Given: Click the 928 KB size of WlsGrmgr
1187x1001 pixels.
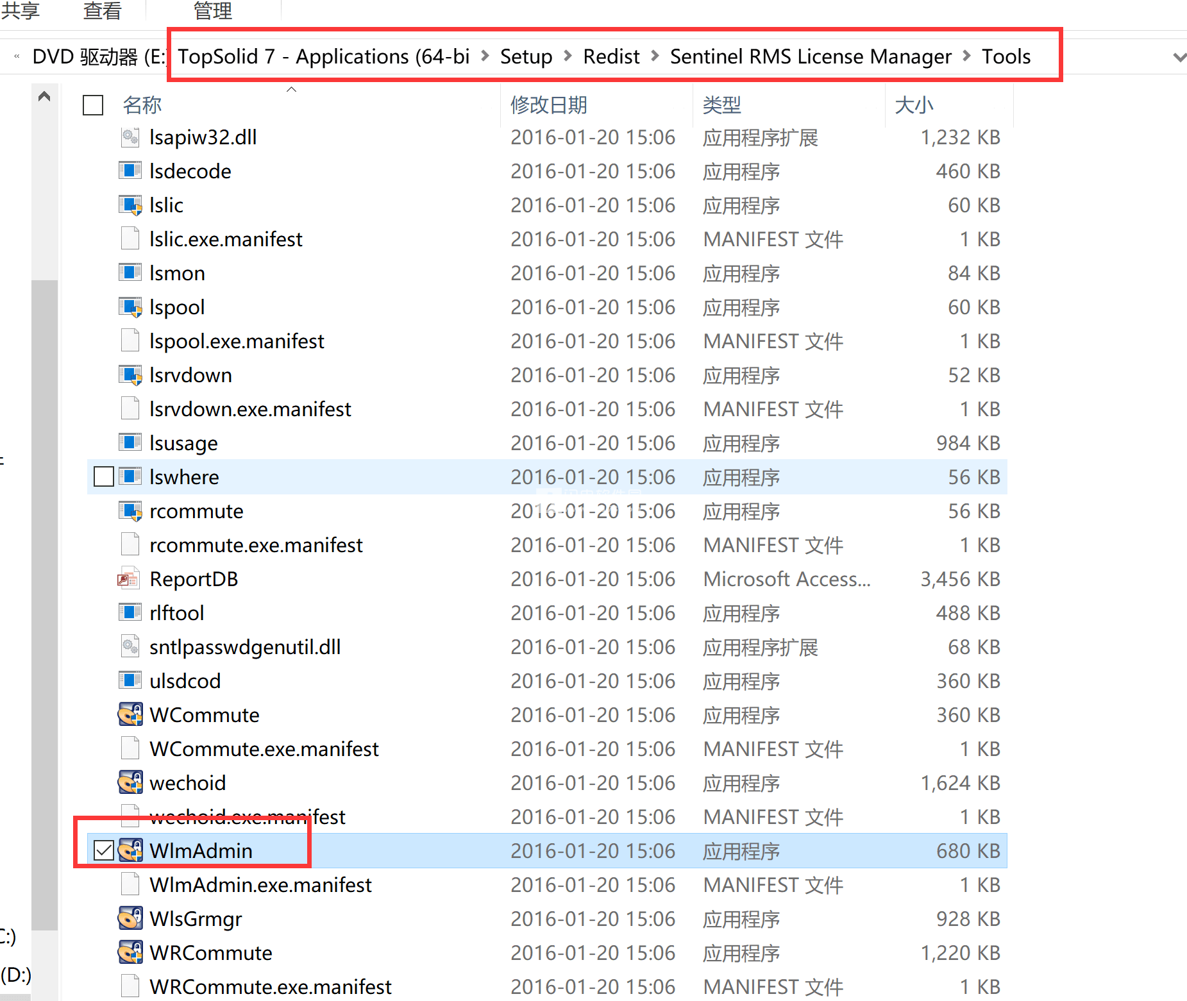Looking at the screenshot, I should (968, 918).
